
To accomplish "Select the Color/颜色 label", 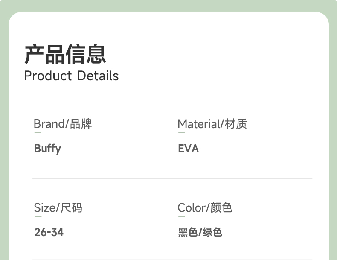I will (x=205, y=208).
